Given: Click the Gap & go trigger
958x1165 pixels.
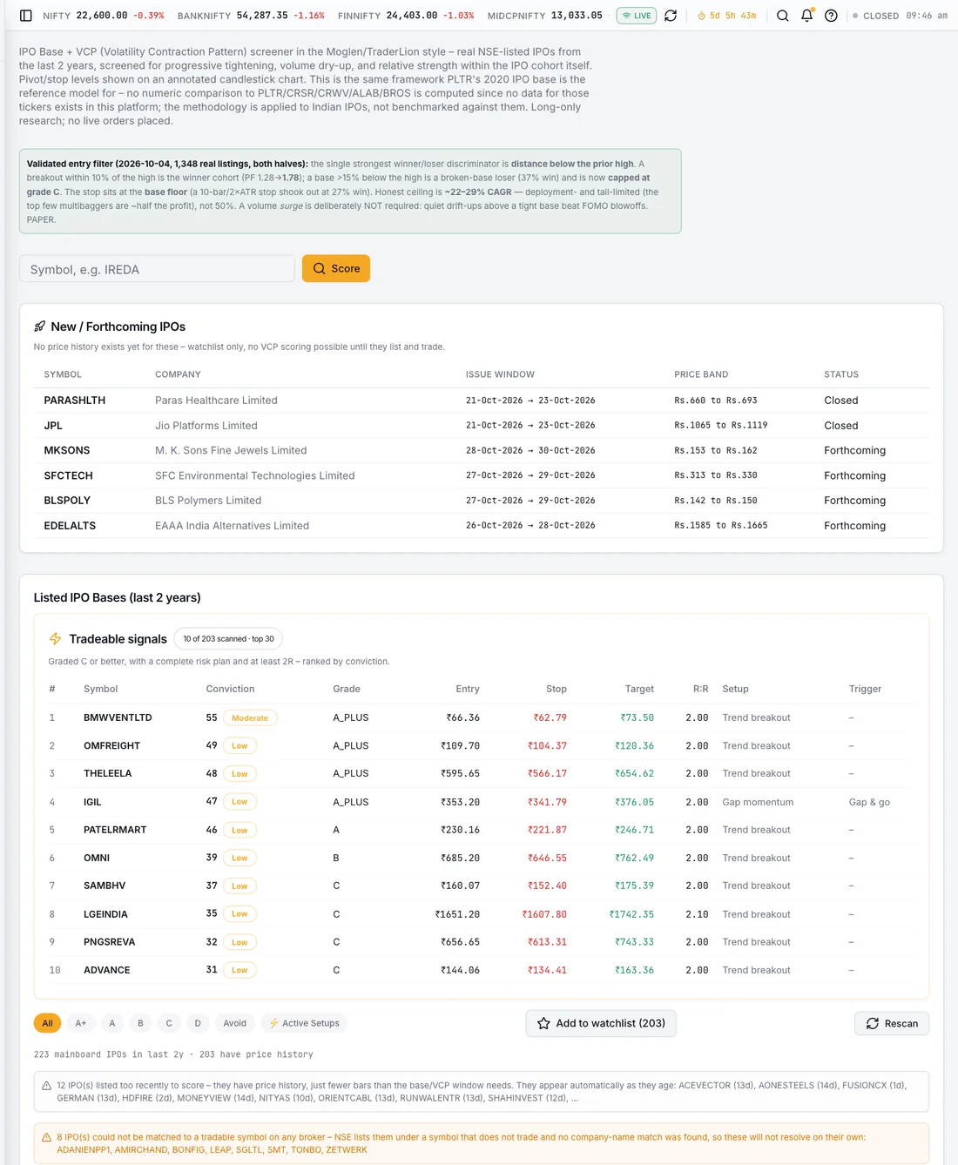Looking at the screenshot, I should 869,802.
